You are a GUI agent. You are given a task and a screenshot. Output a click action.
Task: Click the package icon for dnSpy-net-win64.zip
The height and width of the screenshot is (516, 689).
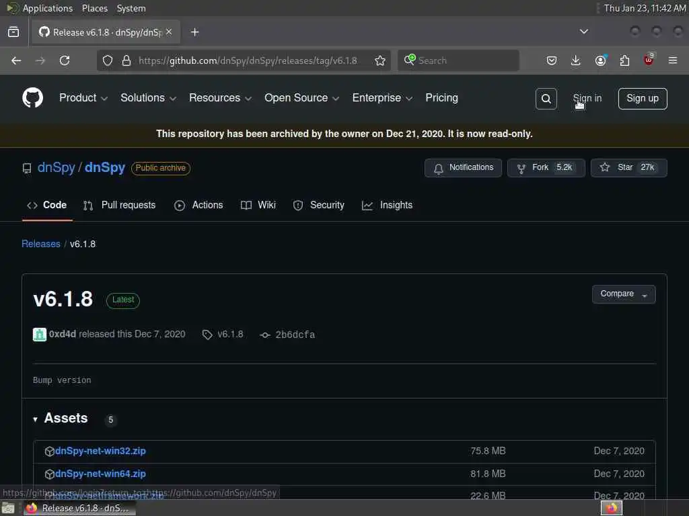tap(50, 474)
